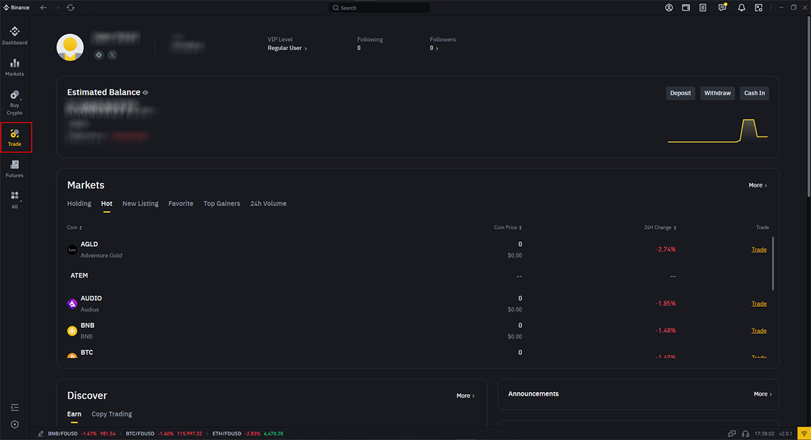The width and height of the screenshot is (811, 440).
Task: Open settings hexagon icon at sidebar bottom
Action: tap(15, 424)
